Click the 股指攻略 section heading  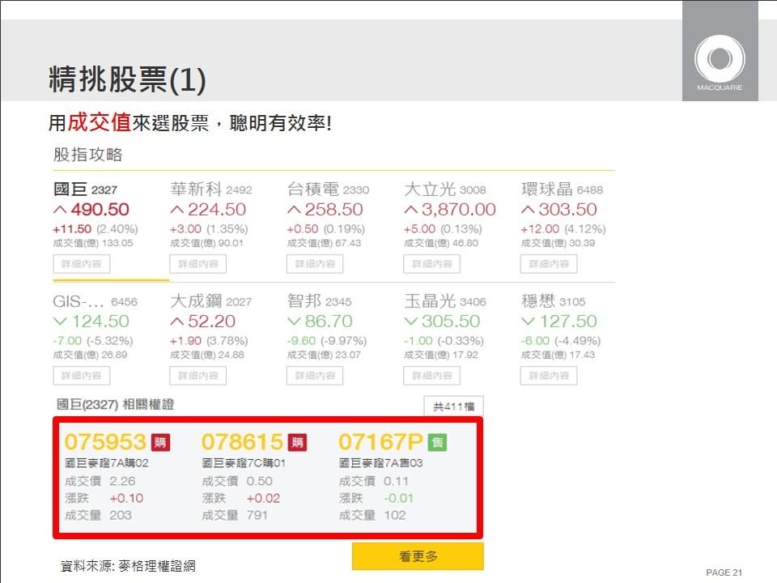[x=87, y=154]
